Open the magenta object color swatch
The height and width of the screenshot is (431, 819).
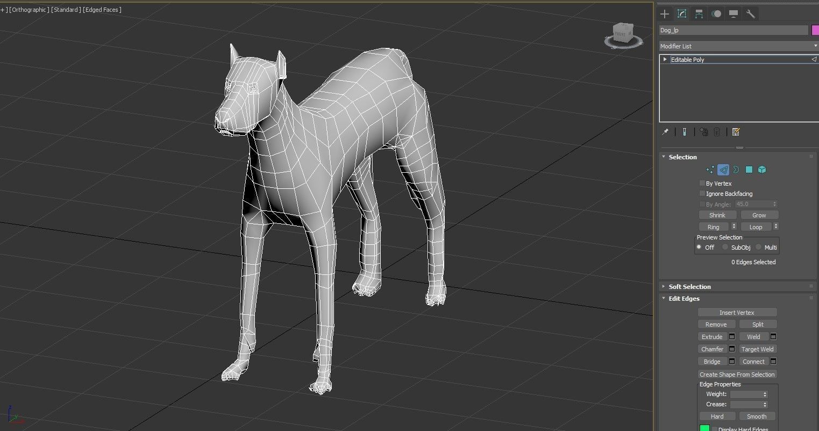pos(815,30)
